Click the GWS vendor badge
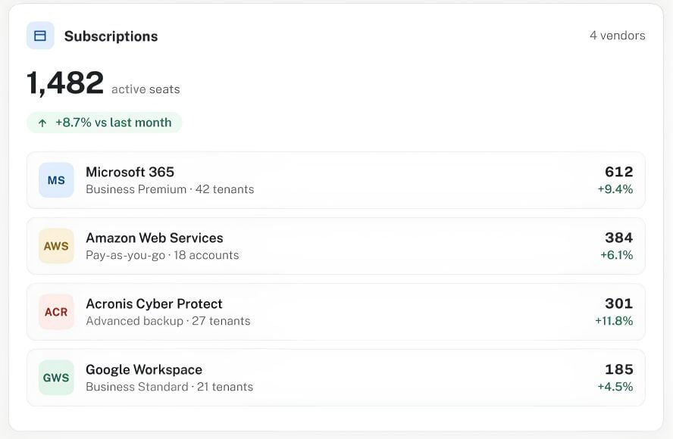673x439 pixels. (56, 378)
